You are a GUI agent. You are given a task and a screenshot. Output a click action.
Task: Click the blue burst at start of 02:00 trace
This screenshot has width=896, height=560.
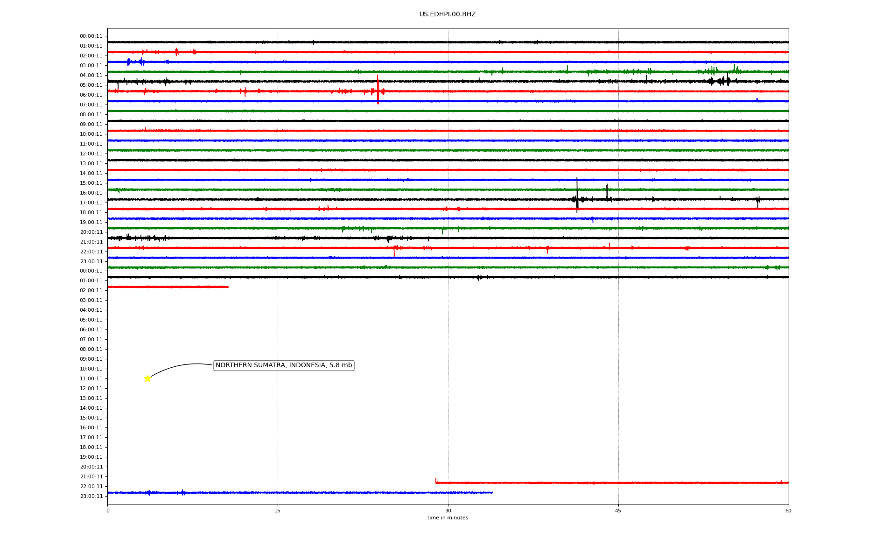tap(129, 62)
